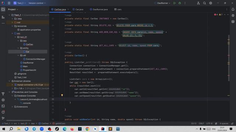Show more tool windows ellipsis
The image size is (236, 132).
click(3, 23)
